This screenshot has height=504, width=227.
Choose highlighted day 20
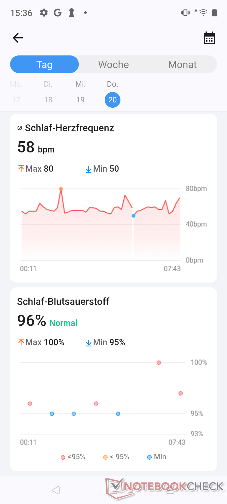point(113,100)
